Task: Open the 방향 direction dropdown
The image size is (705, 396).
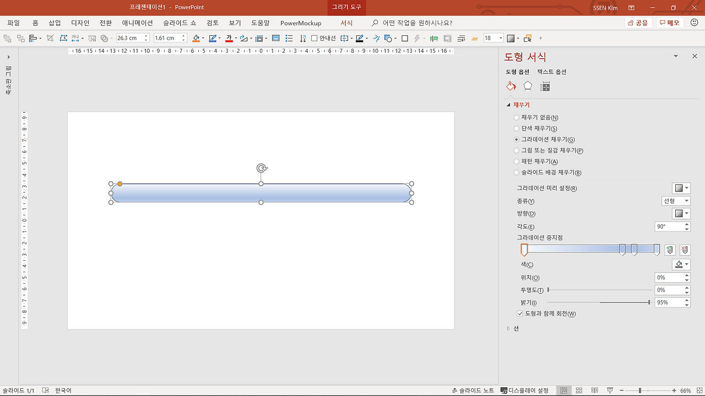Action: tap(681, 213)
